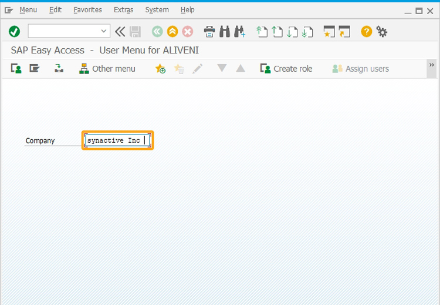
Task: Open the Help question mark icon
Action: pyautogui.click(x=366, y=32)
